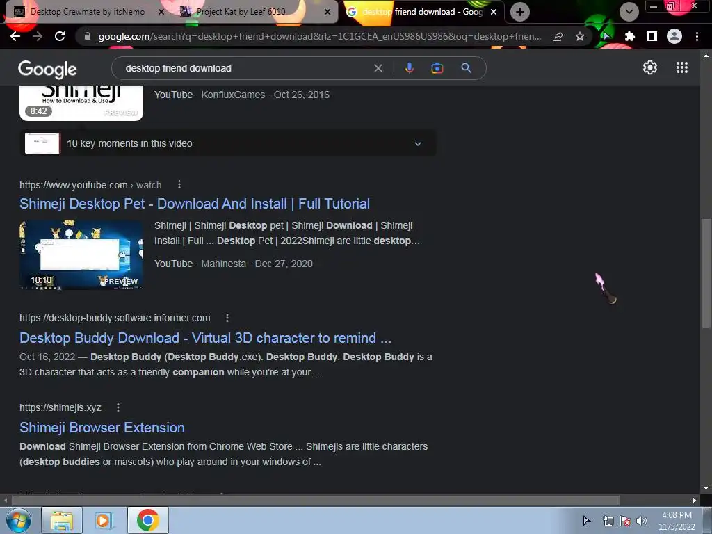Click the share page icon in address bar
The width and height of the screenshot is (712, 534).
(x=558, y=36)
